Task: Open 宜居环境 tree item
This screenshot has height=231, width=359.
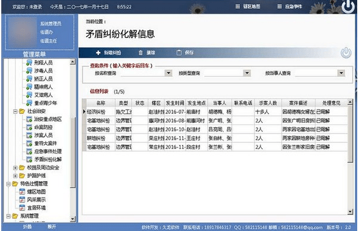Action: 36,208
